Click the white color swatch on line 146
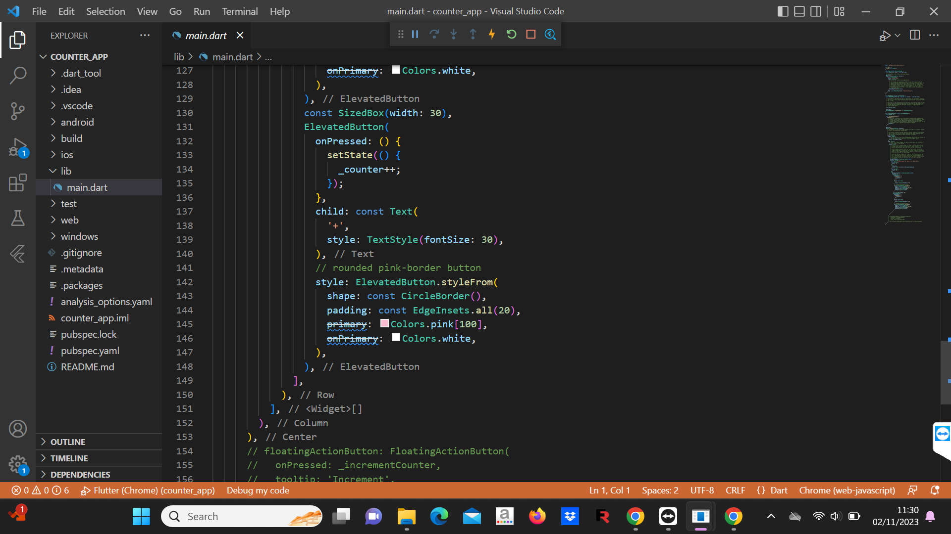Screen dimensions: 951x534 396,337
